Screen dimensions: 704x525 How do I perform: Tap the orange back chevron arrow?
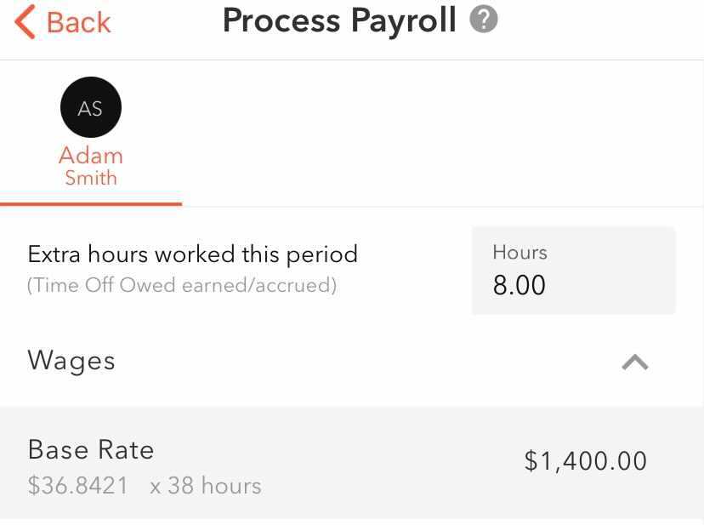point(26,22)
